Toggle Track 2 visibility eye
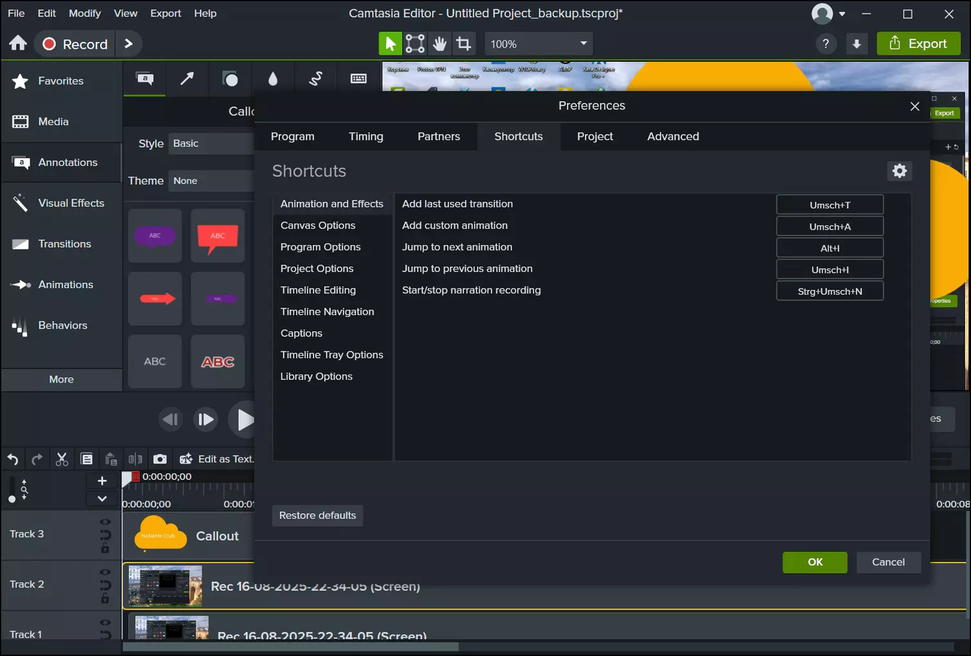 tap(105, 572)
